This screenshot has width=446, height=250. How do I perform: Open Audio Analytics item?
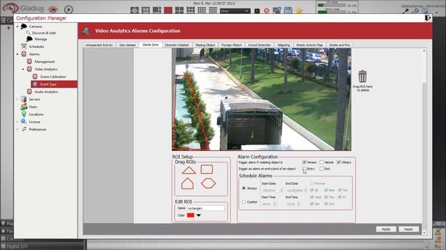click(46, 92)
